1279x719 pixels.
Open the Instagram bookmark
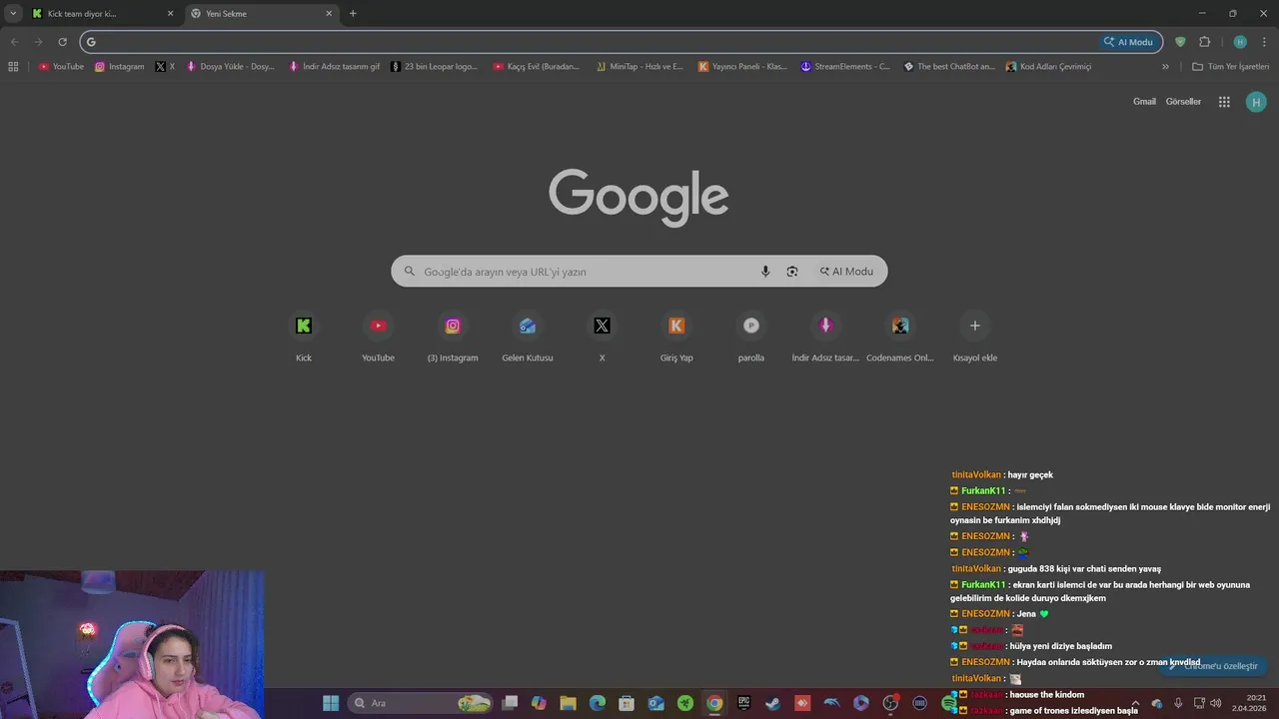pos(120,67)
